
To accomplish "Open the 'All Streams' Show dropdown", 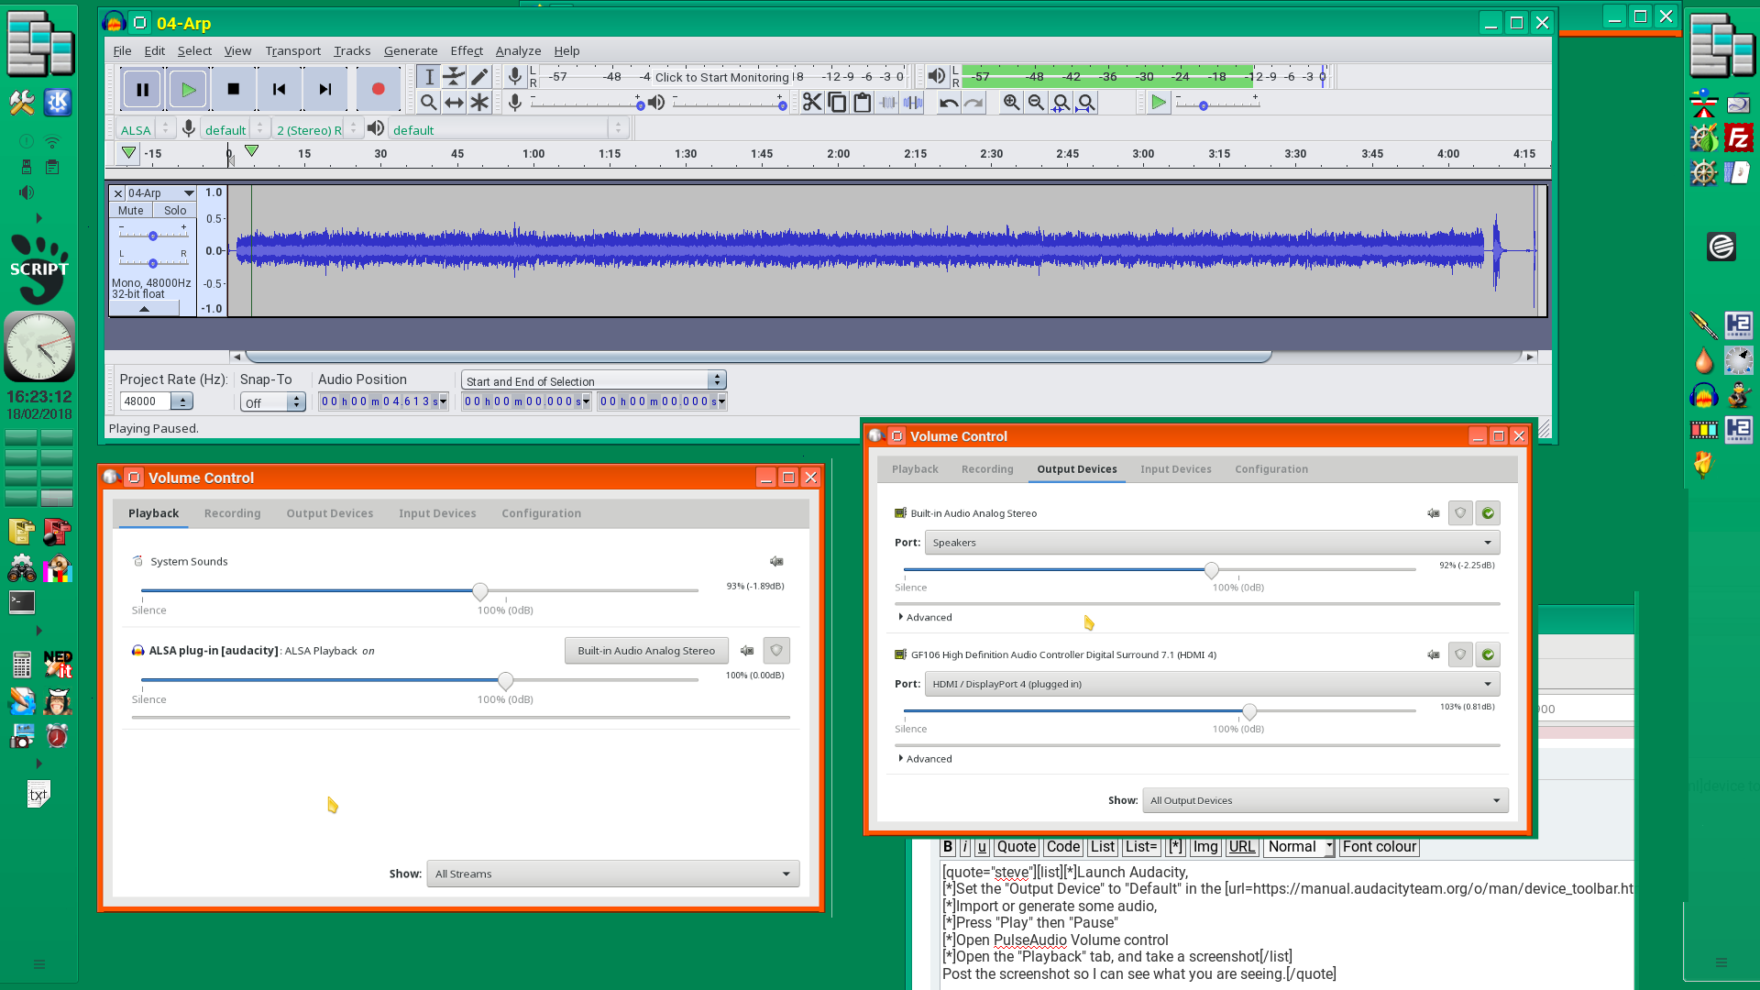I will pyautogui.click(x=611, y=874).
